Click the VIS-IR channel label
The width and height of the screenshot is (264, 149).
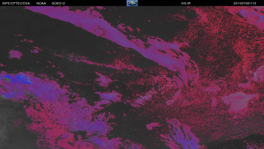[x=186, y=3]
